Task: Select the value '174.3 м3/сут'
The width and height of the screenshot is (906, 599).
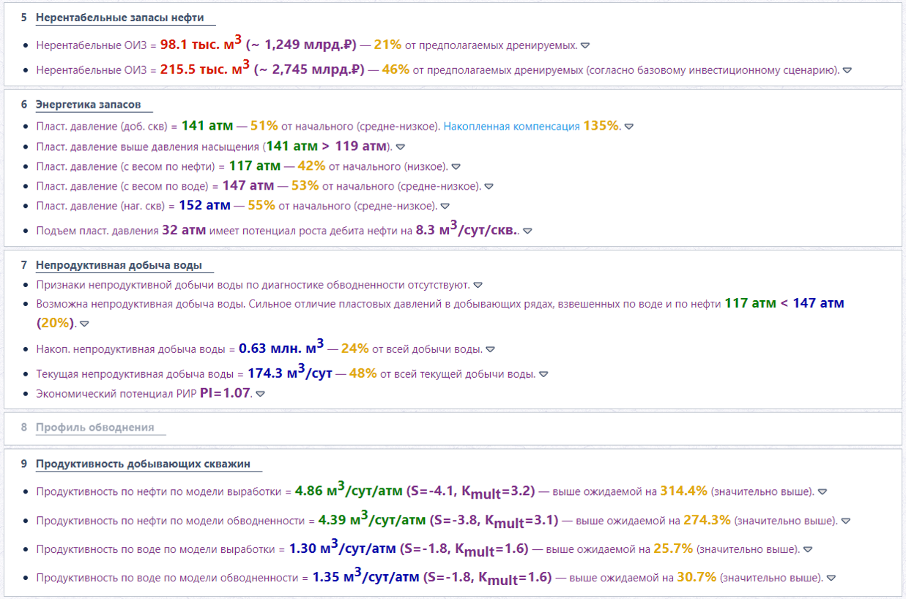Action: click(290, 373)
